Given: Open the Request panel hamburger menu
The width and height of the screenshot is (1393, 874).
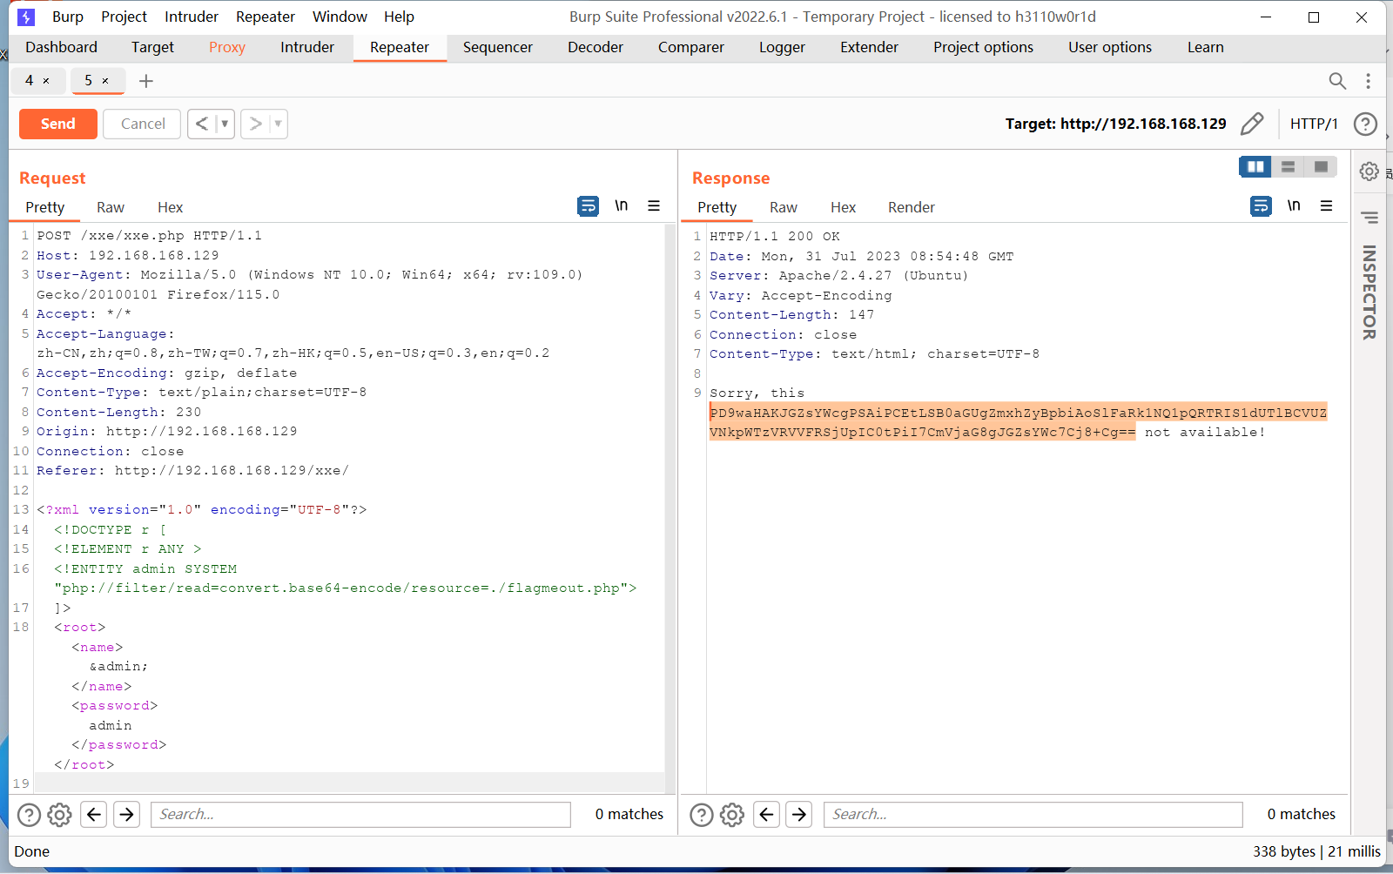Looking at the screenshot, I should (654, 205).
